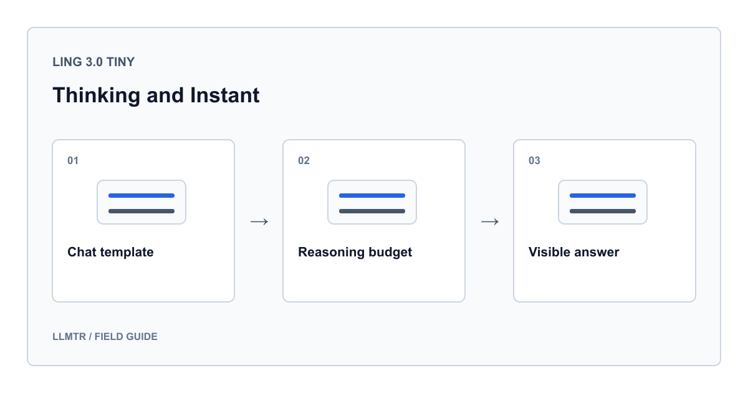Click the blue line in the Visible answer icon
Screen dimensions: 748x393
[603, 195]
